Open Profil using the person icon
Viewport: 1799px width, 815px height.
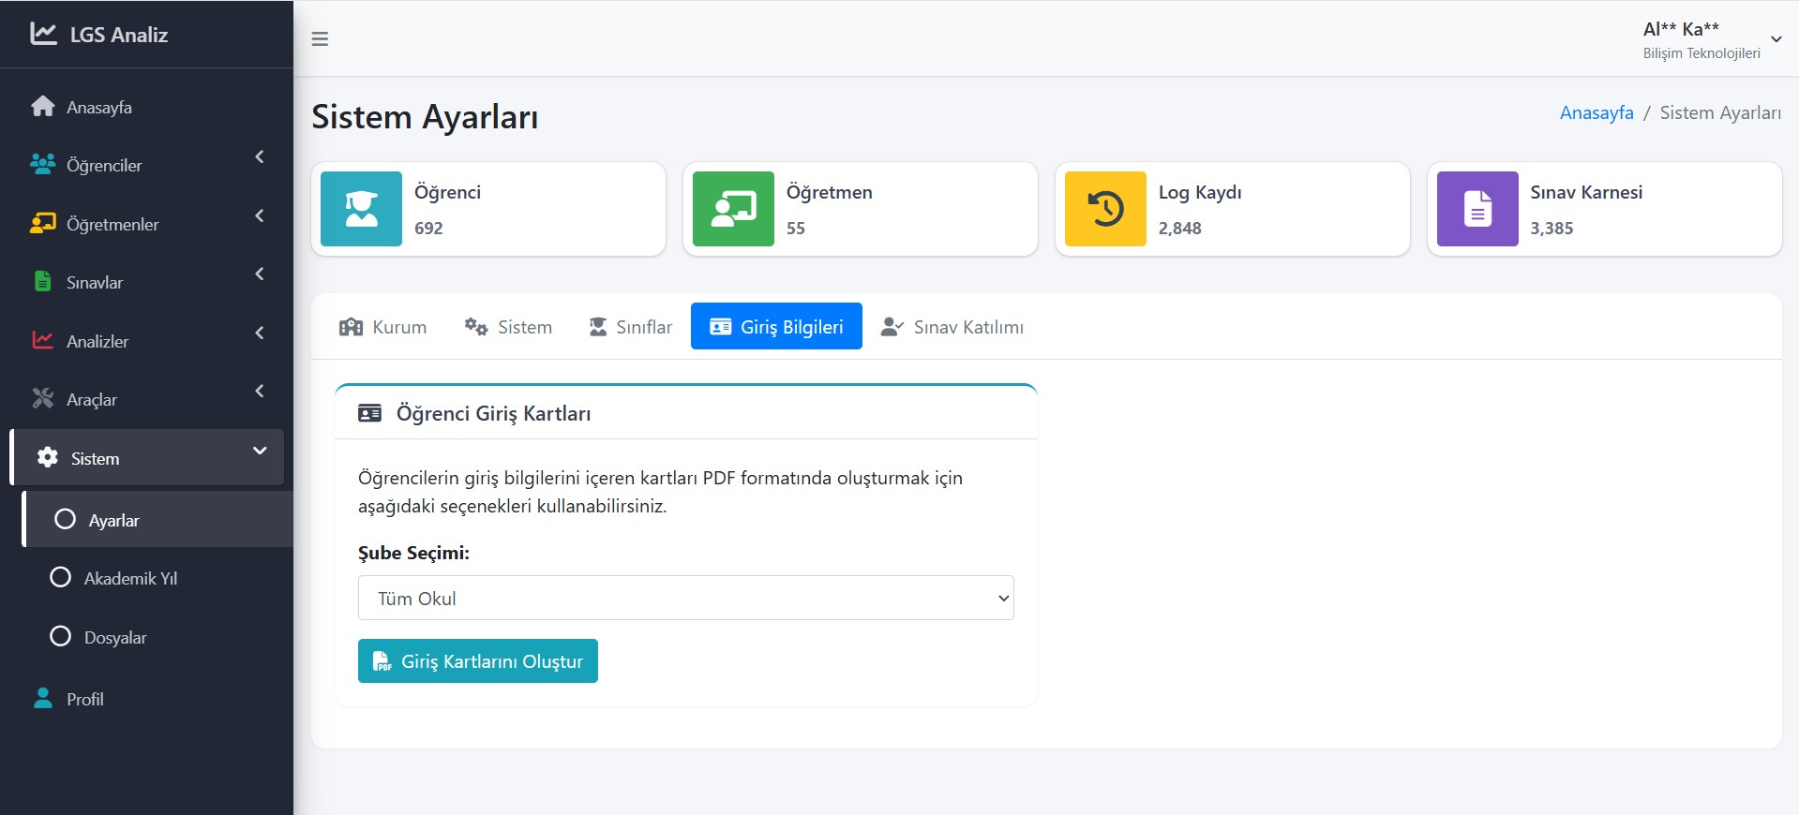tap(43, 699)
